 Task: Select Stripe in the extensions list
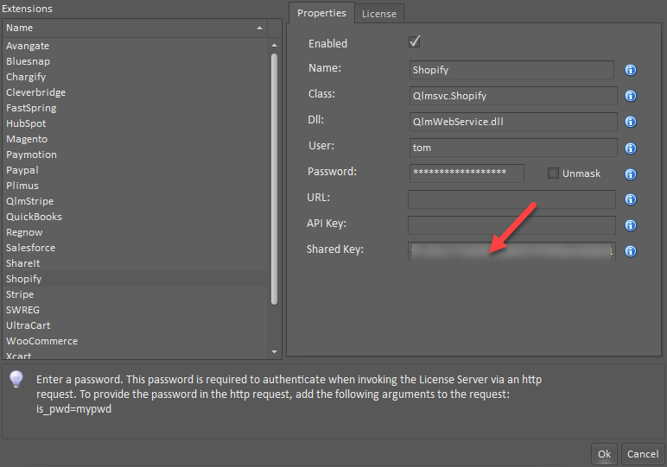tap(135, 294)
